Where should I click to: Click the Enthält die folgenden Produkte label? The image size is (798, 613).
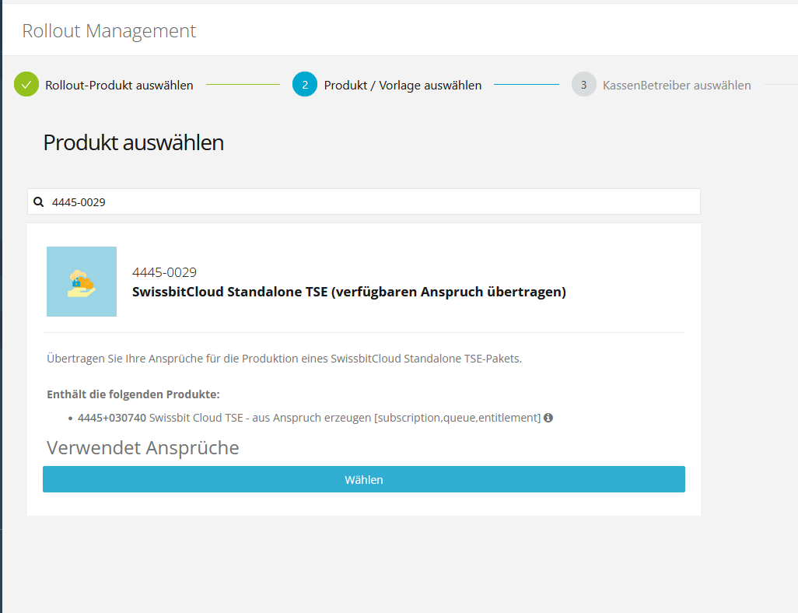[133, 394]
